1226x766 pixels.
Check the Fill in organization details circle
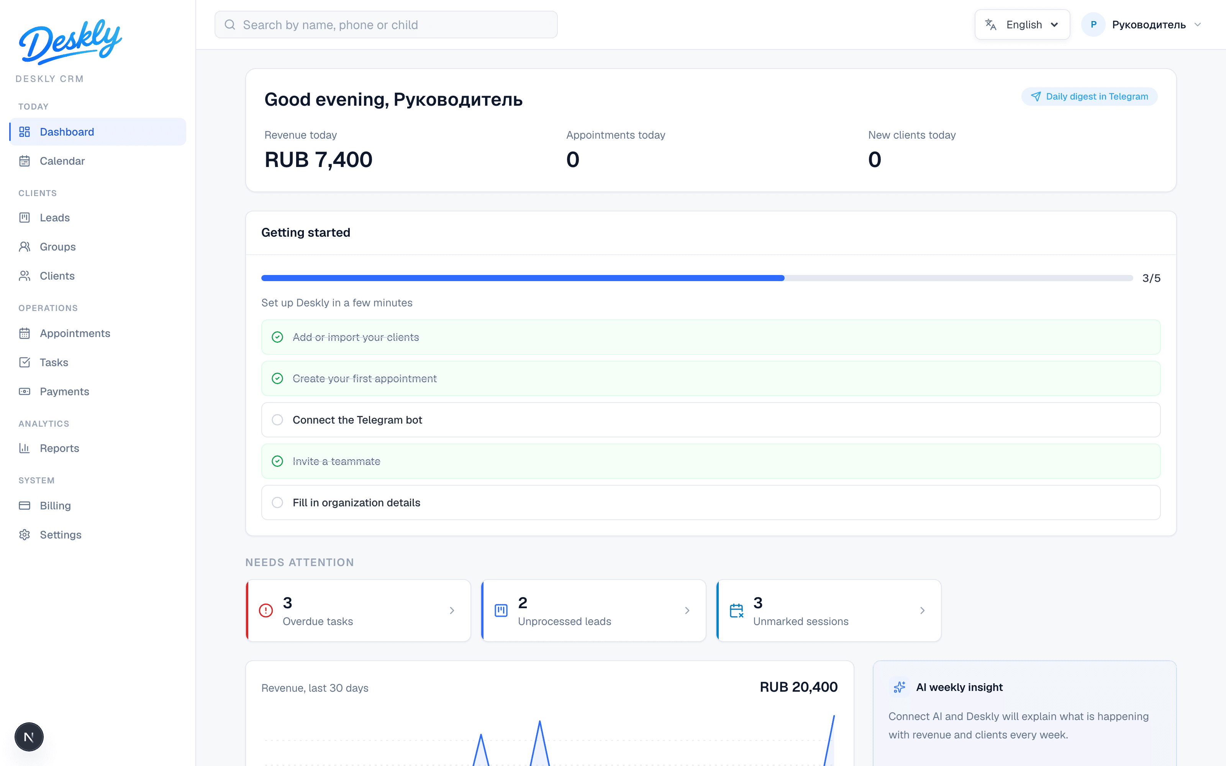[277, 502]
